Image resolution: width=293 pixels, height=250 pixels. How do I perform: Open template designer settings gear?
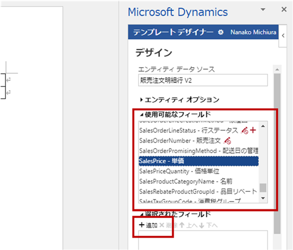tap(221, 32)
